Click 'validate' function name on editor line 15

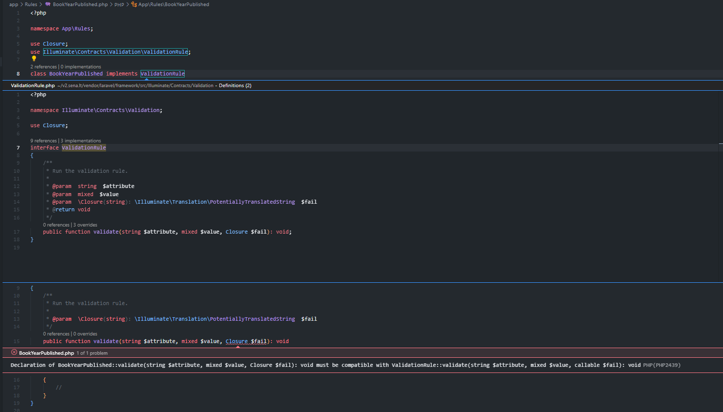coord(106,342)
